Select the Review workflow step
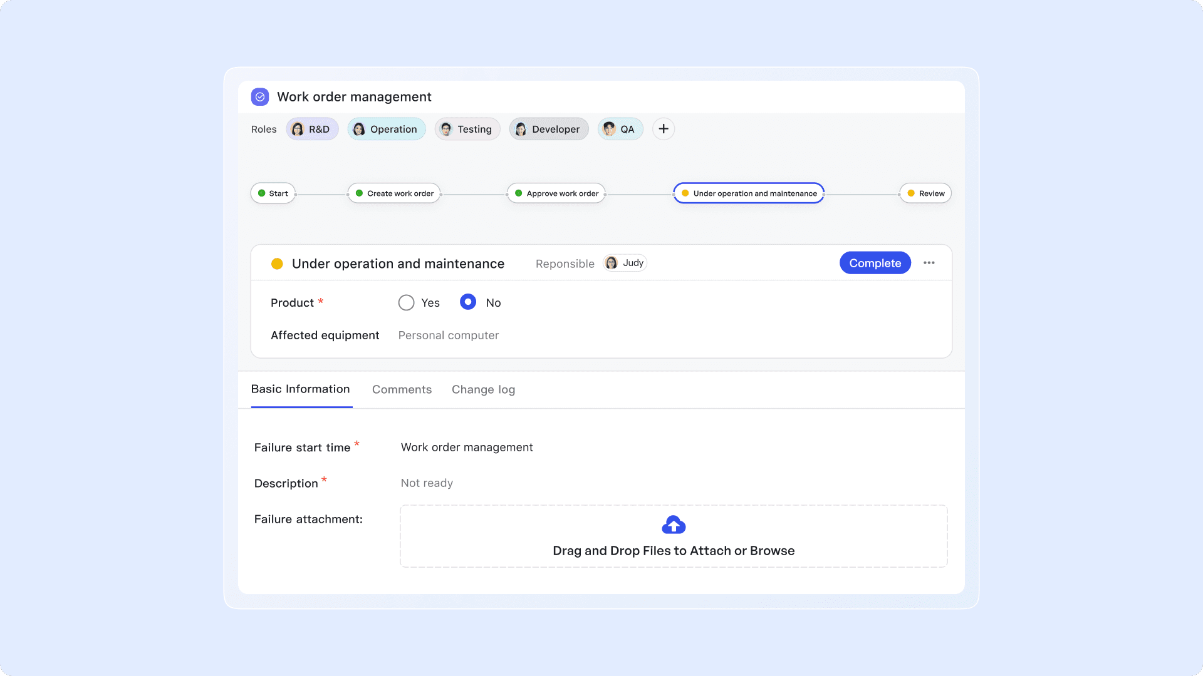The height and width of the screenshot is (676, 1203). (925, 193)
